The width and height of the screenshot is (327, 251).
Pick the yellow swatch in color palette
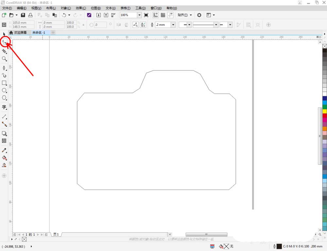click(324, 111)
